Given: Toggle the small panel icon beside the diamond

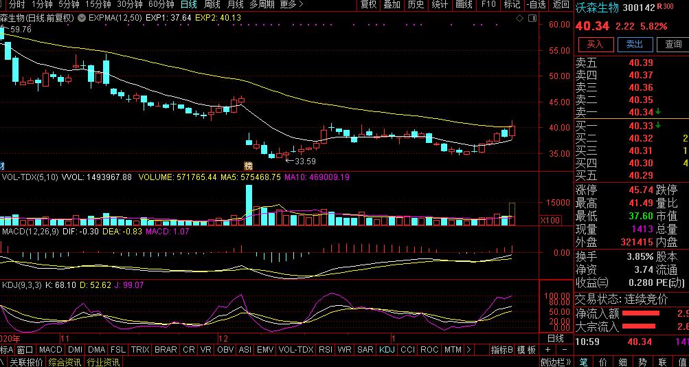Looking at the screenshot, I should (532, 18).
